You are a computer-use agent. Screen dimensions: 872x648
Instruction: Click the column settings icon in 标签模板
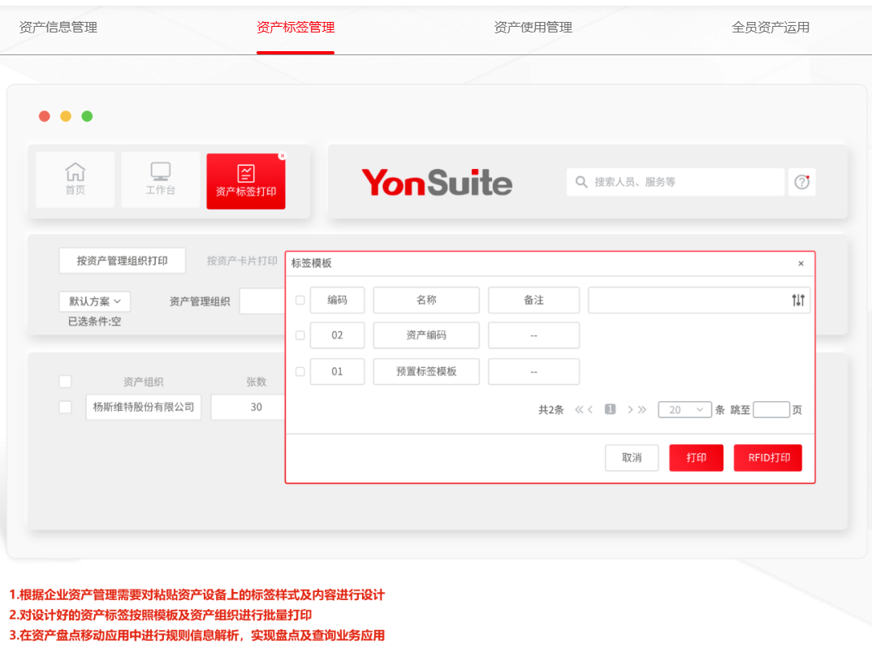click(798, 300)
